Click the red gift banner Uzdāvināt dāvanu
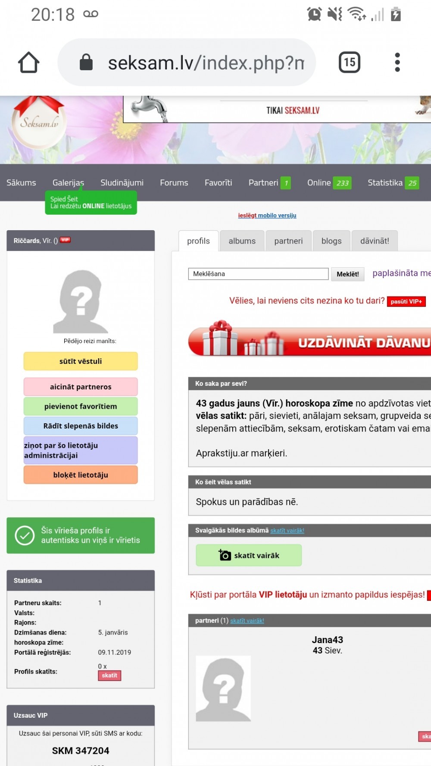 point(309,341)
